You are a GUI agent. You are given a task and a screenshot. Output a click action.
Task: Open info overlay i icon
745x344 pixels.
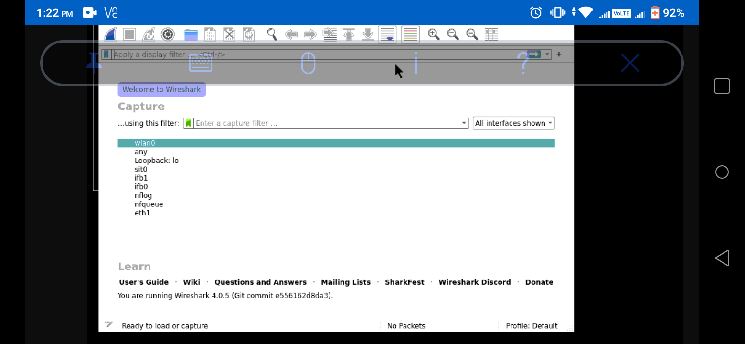click(x=416, y=63)
